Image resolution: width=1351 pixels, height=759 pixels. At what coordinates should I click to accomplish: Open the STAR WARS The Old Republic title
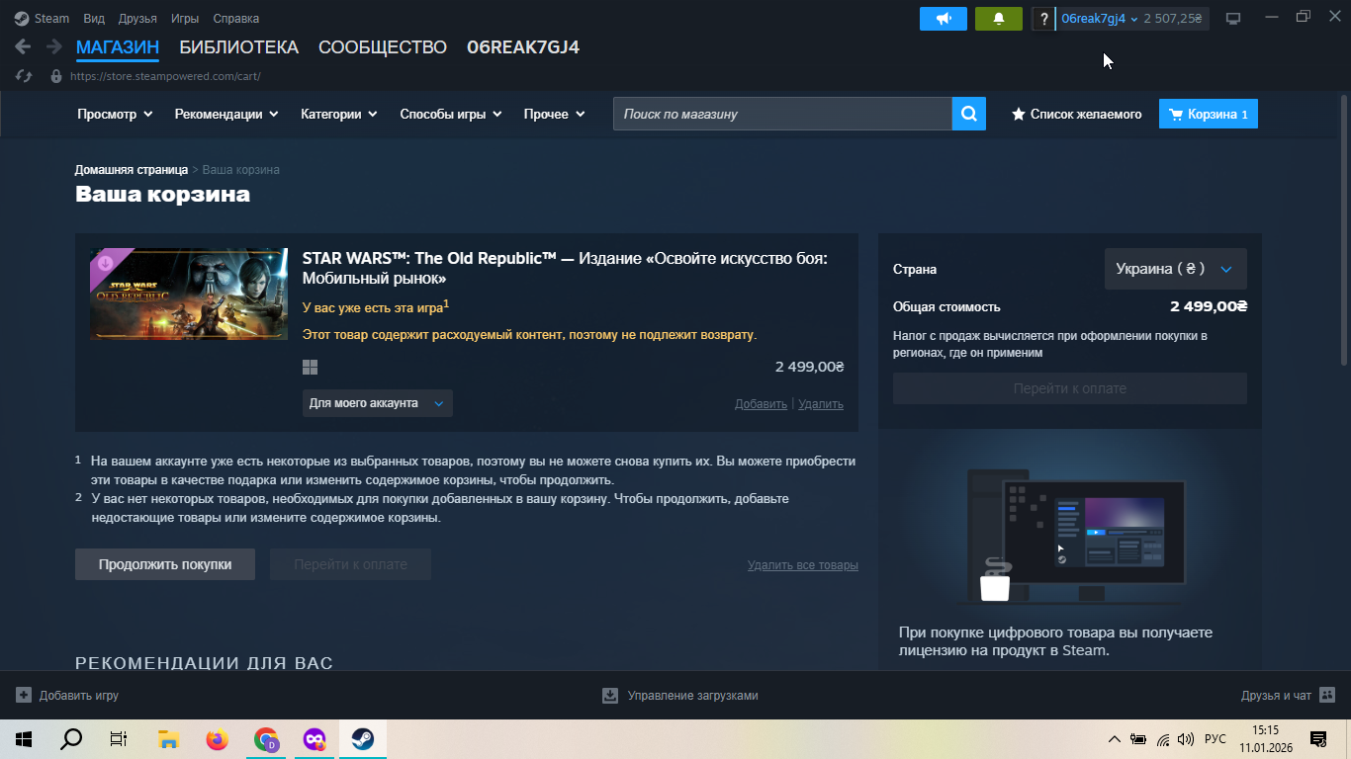565,268
